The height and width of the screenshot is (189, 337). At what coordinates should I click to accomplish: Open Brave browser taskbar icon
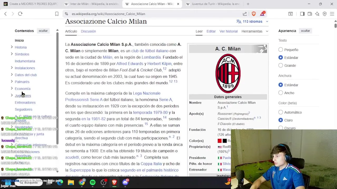point(114,182)
